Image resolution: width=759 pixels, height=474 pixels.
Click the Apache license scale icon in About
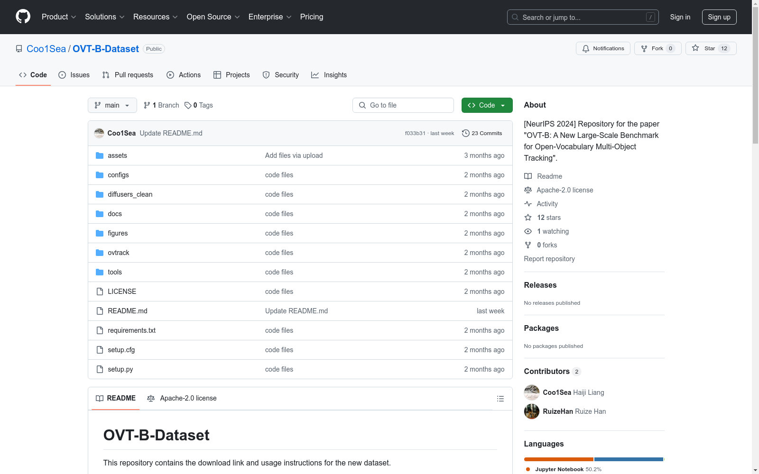click(528, 190)
